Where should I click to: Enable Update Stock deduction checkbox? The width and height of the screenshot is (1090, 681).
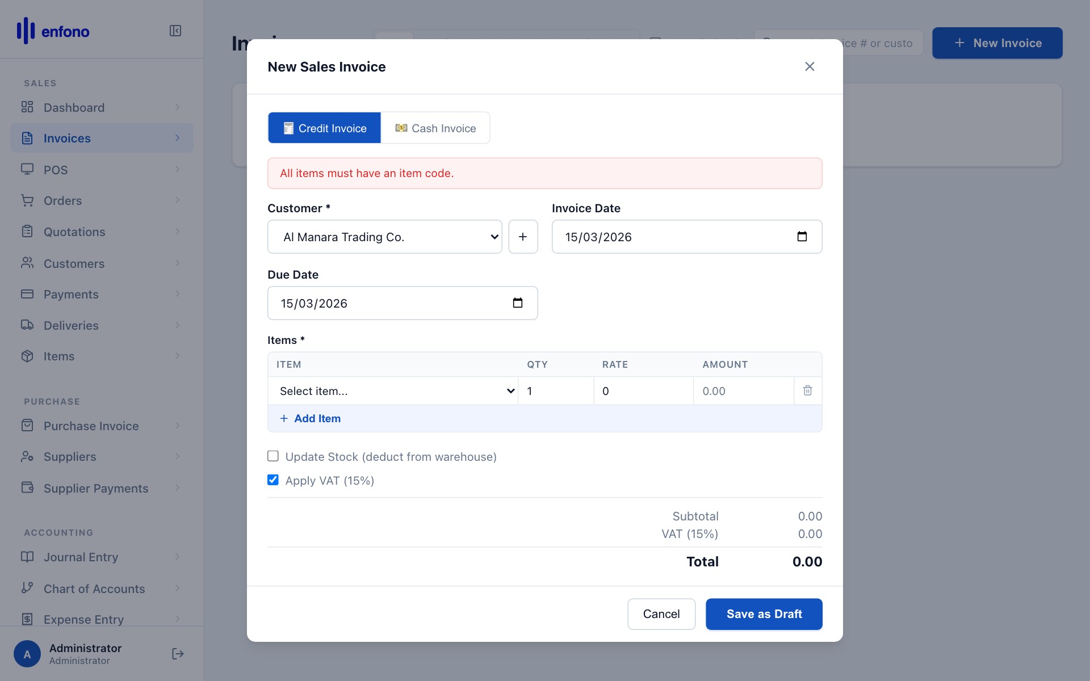(x=273, y=456)
